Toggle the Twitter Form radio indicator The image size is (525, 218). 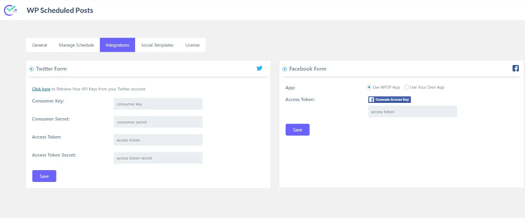31,69
